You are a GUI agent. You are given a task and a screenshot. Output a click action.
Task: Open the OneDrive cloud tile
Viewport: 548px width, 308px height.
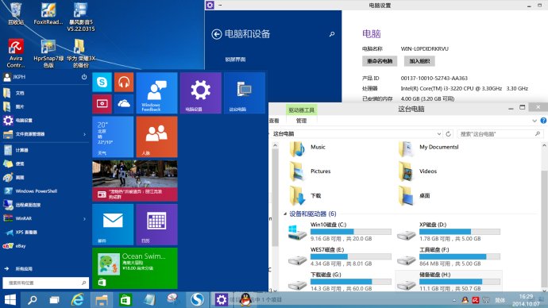pos(124,104)
